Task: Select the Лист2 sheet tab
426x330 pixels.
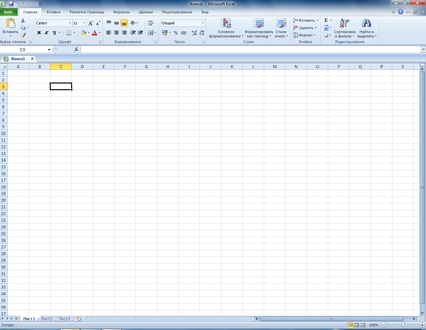Action: click(x=46, y=319)
